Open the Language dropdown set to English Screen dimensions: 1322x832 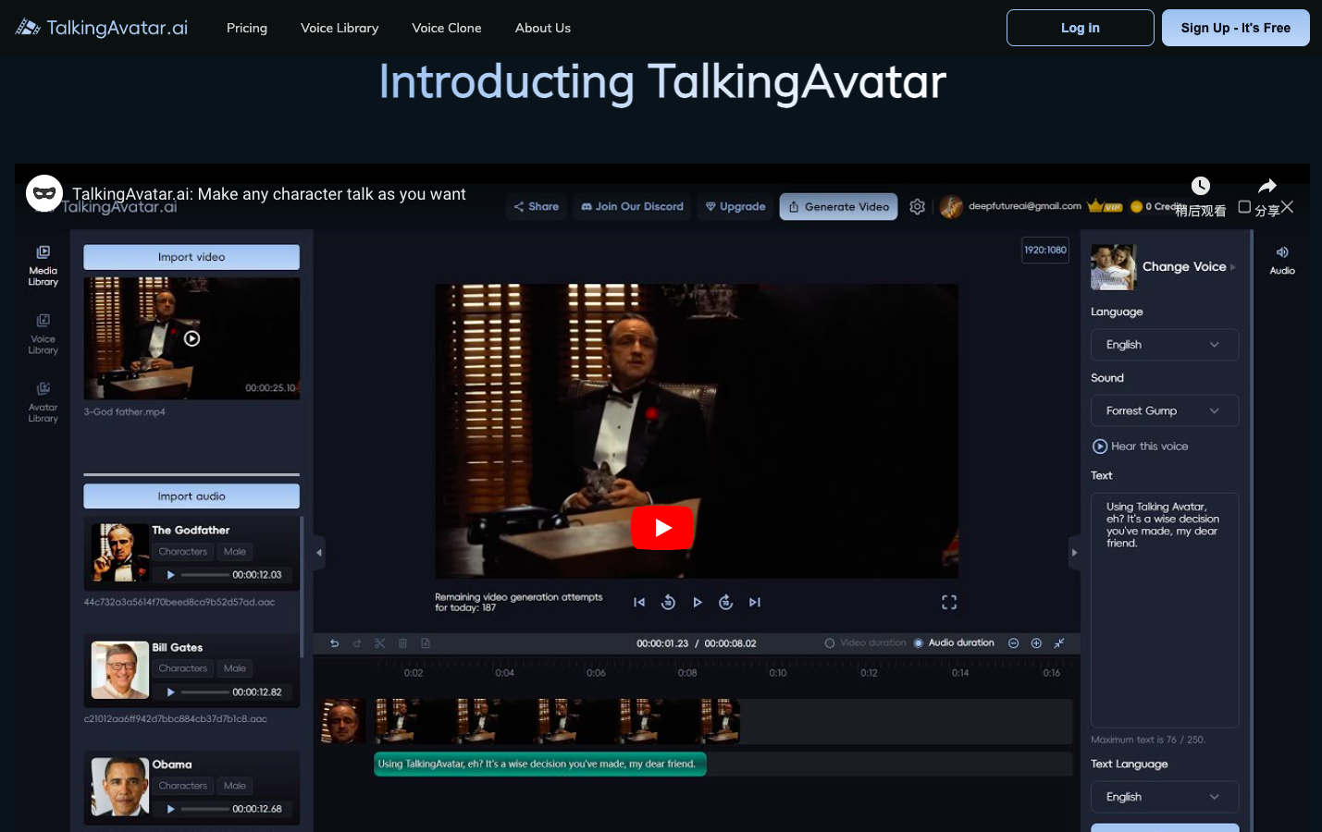click(x=1165, y=345)
